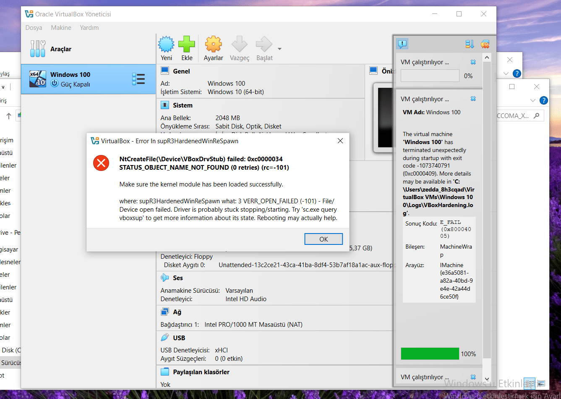Open the USB section header link
Image resolution: width=561 pixels, height=399 pixels.
(179, 338)
